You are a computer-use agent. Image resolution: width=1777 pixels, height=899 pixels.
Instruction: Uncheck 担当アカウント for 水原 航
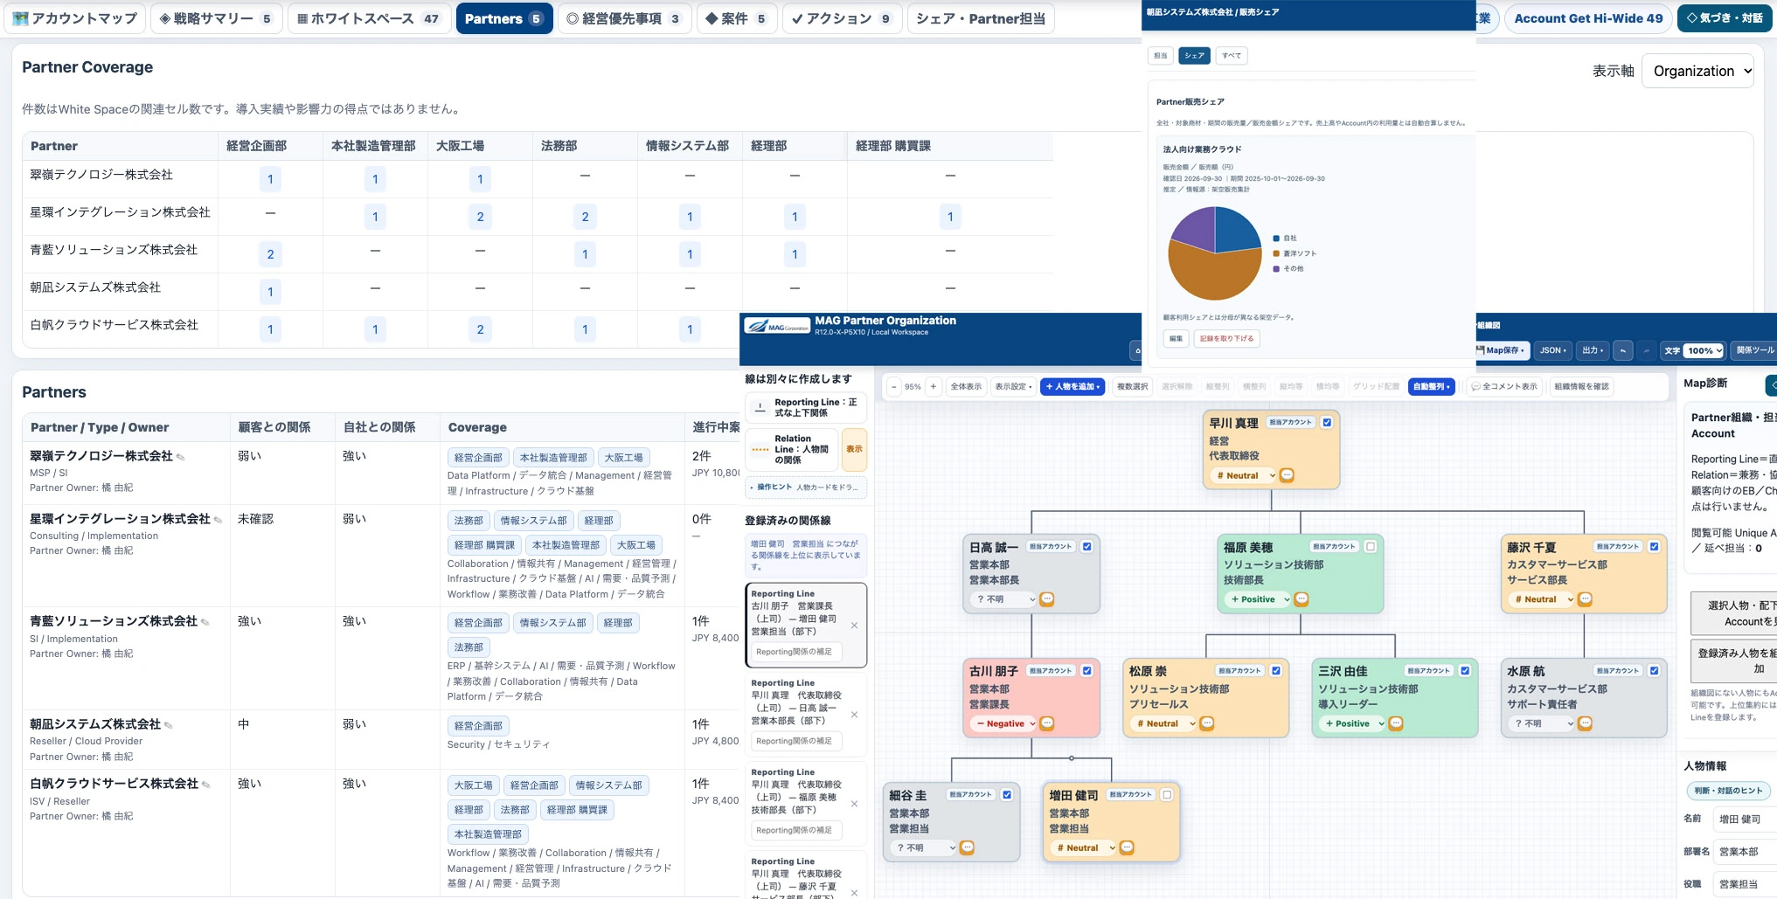click(1654, 671)
